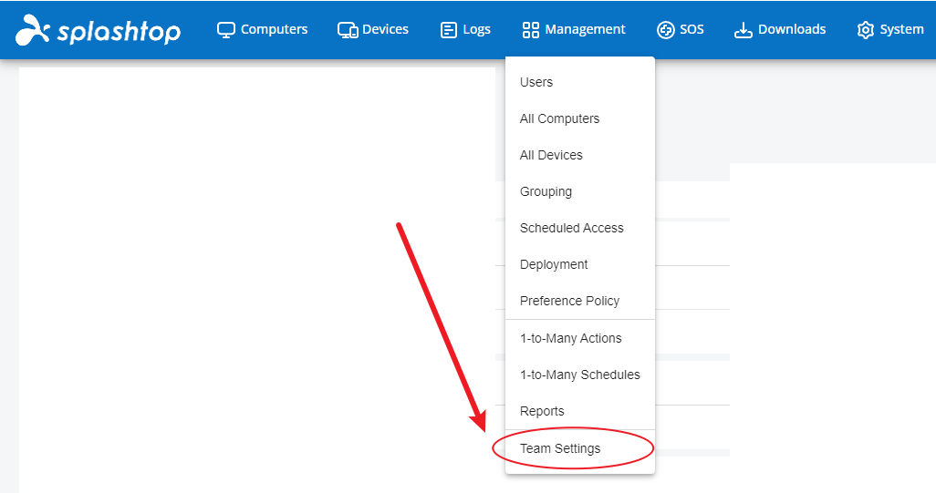Open 1-to-Many Schedules
This screenshot has height=493, width=936.
pyautogui.click(x=579, y=375)
